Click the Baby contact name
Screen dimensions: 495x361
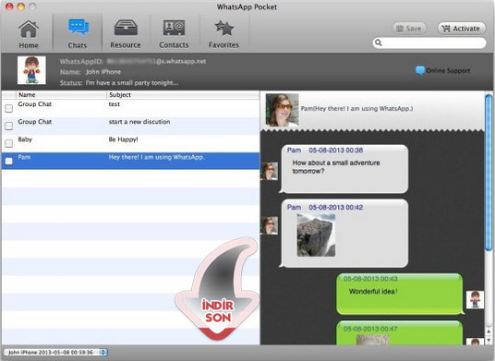pos(25,139)
